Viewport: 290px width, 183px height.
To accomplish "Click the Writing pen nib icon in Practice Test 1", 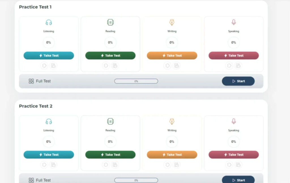I will pyautogui.click(x=172, y=22).
